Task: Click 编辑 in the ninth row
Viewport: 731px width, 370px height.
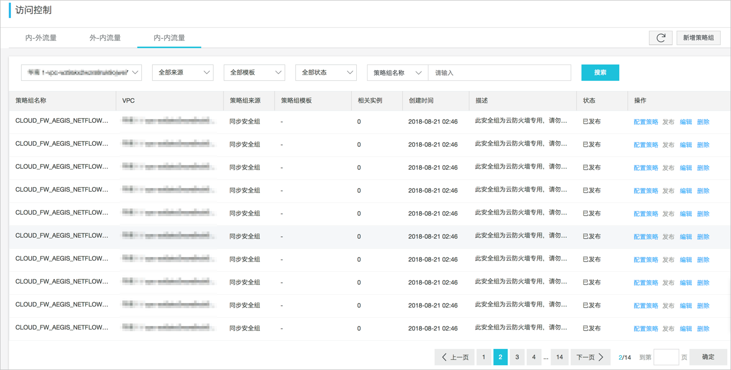Action: coord(686,306)
